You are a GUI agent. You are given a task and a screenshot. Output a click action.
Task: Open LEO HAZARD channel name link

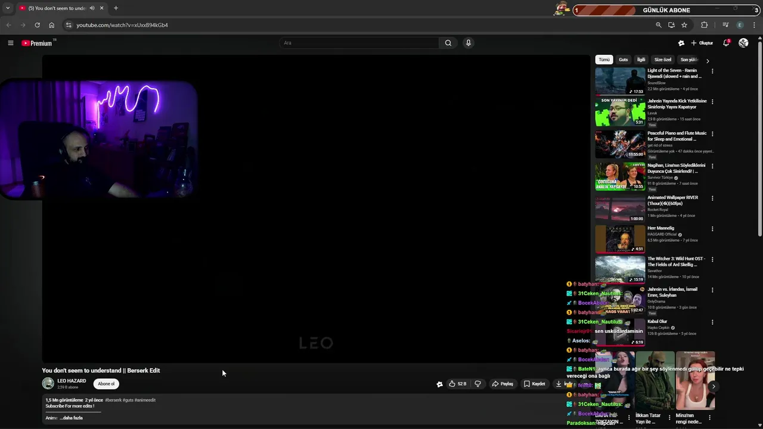click(72, 381)
